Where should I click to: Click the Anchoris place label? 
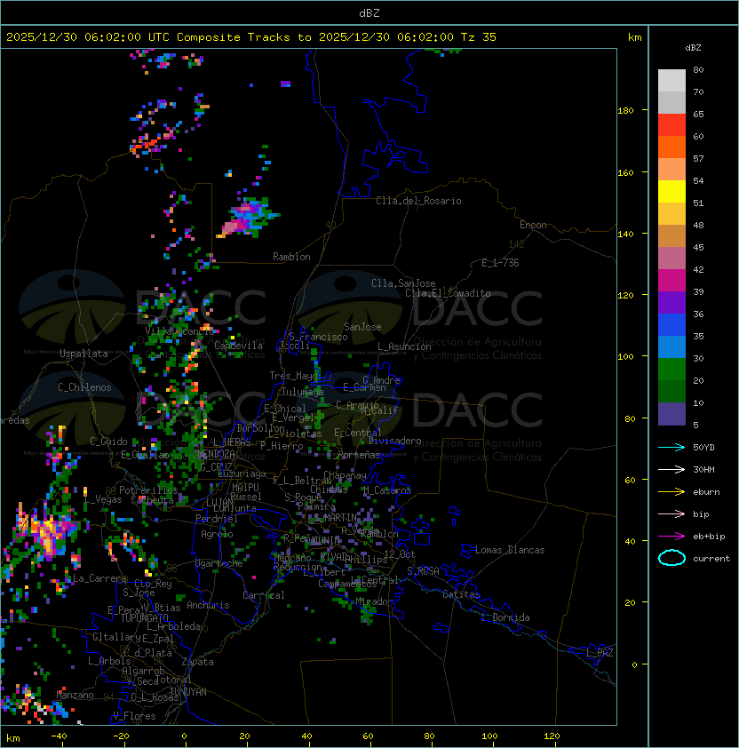pyautogui.click(x=208, y=605)
